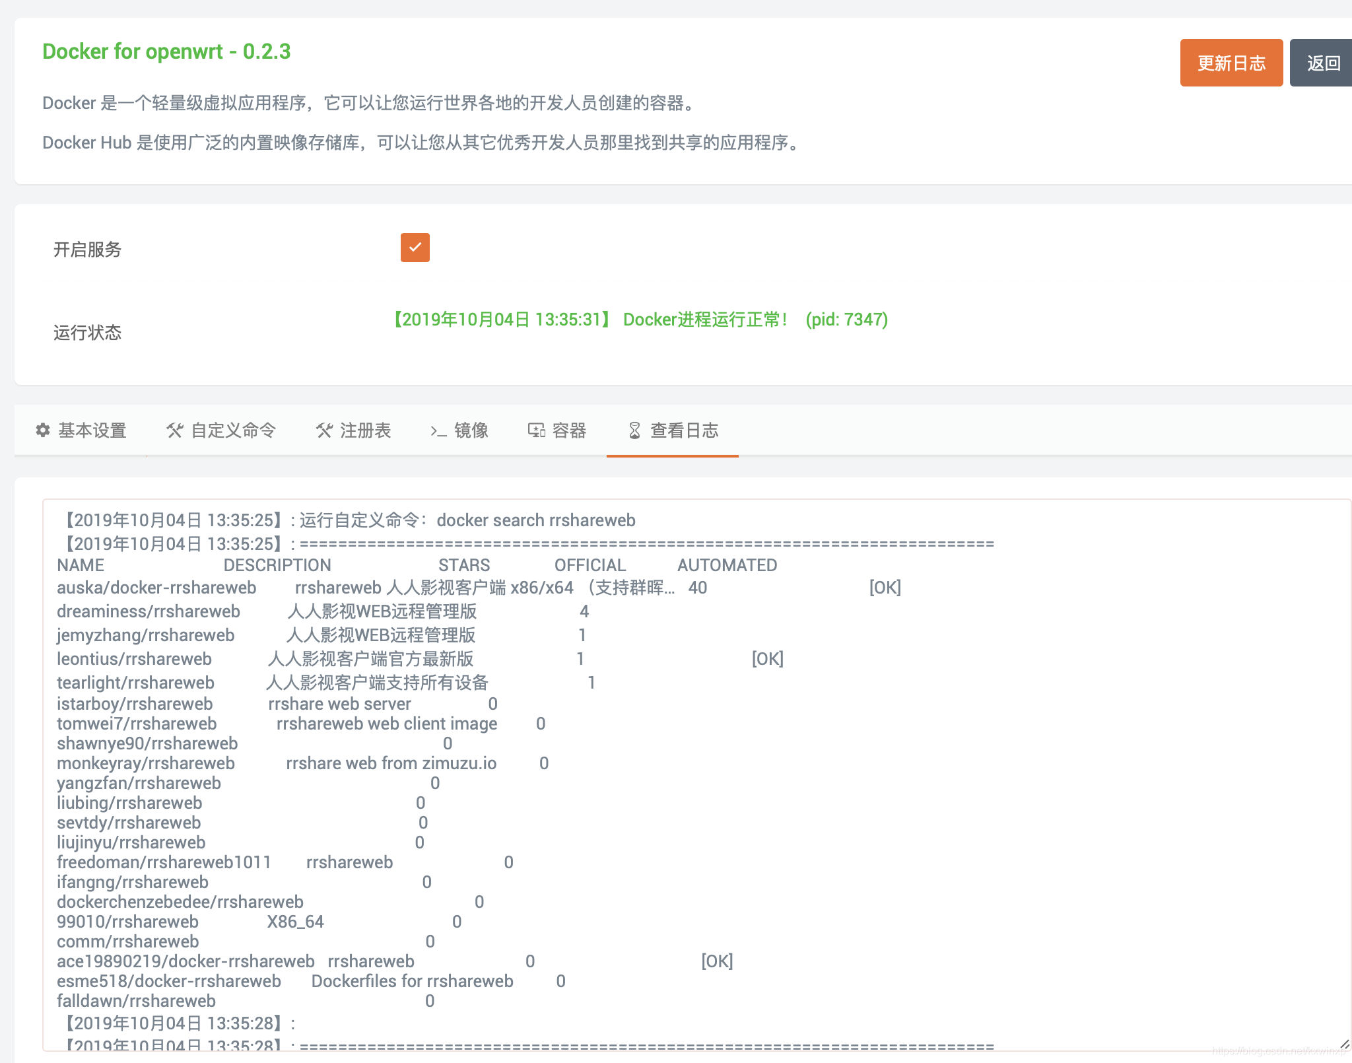Click the tools icon beside 自定义命令
The height and width of the screenshot is (1063, 1352).
[175, 430]
